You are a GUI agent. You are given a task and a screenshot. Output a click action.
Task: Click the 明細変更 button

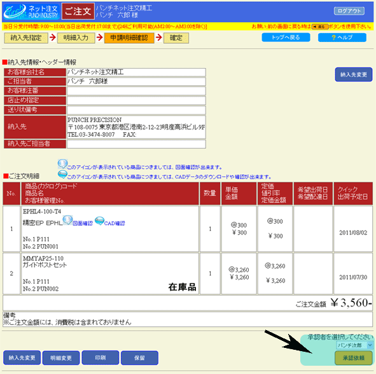click(61, 357)
